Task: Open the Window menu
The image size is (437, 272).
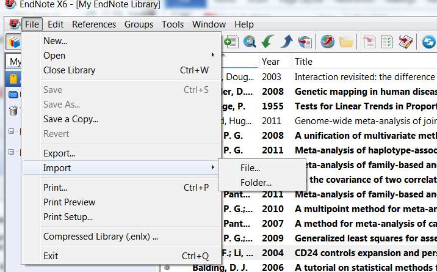Action: pos(209,24)
